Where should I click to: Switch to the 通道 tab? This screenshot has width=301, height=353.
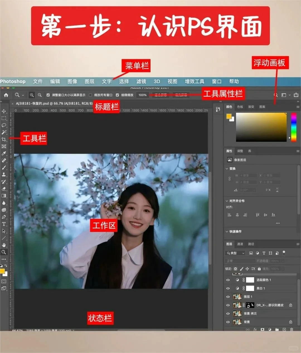point(240,244)
